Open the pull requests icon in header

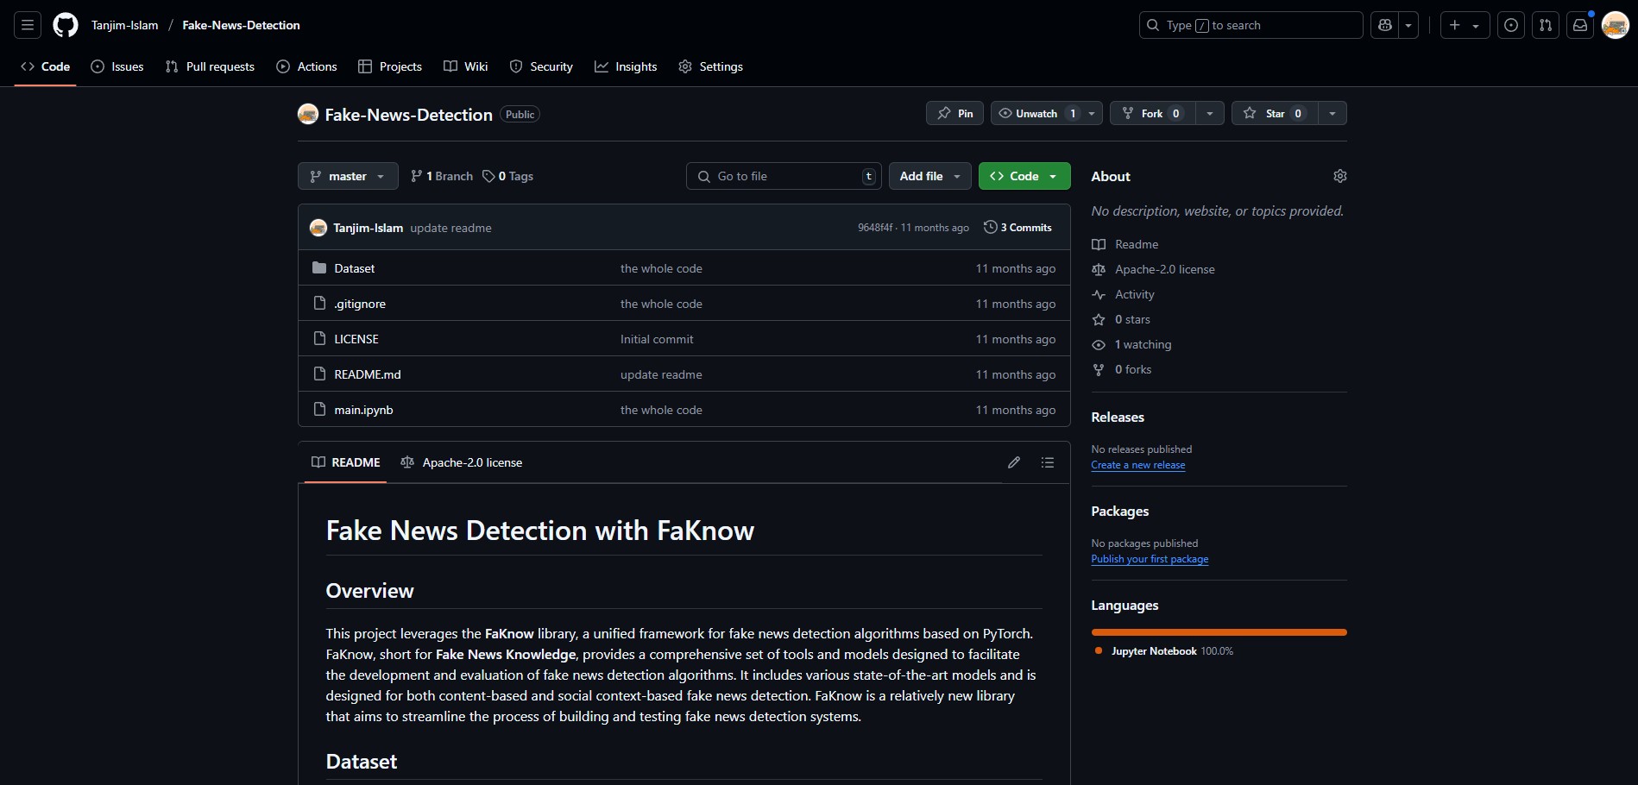(1546, 25)
